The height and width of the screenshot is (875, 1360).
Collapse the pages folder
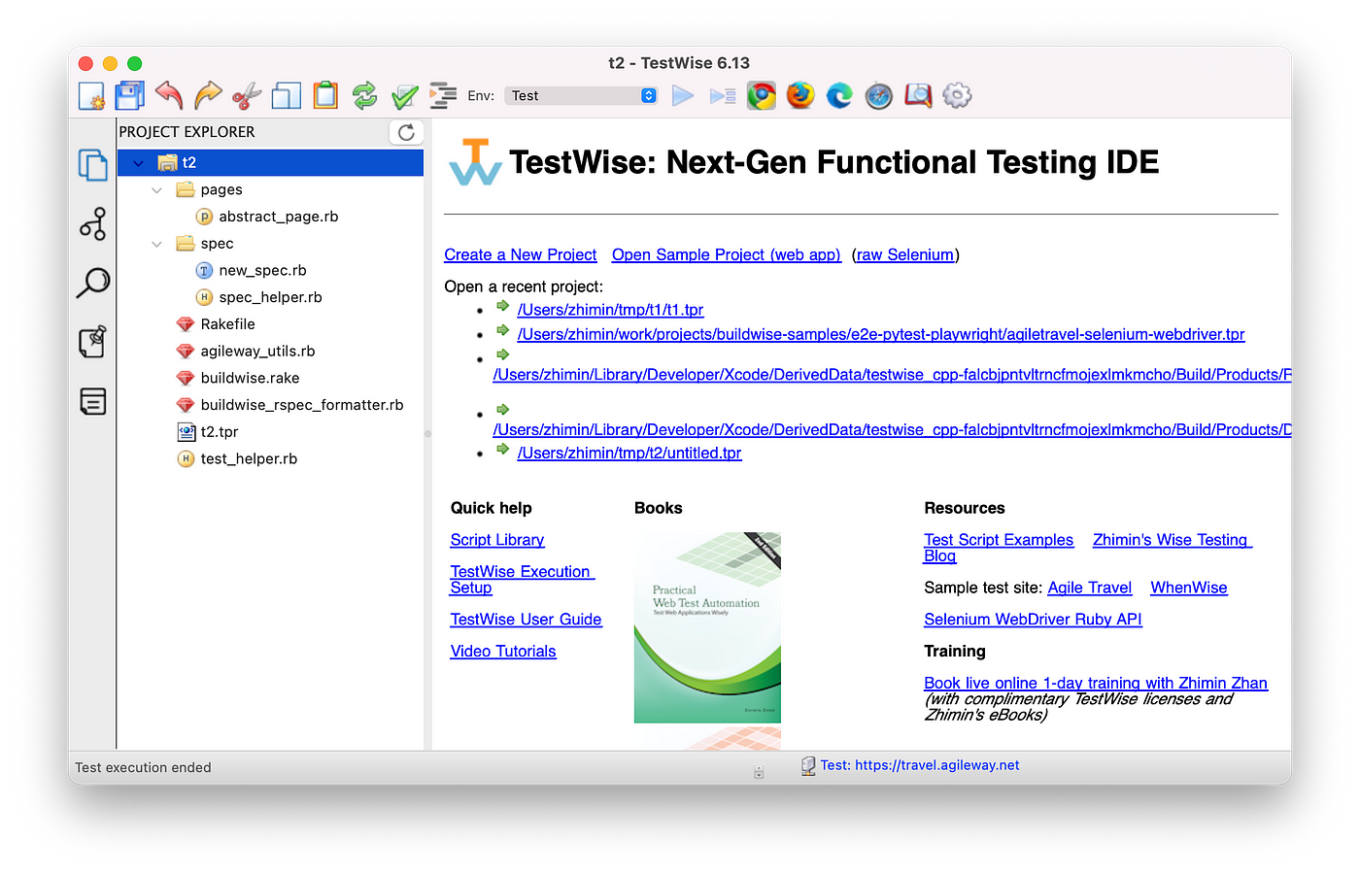156,190
